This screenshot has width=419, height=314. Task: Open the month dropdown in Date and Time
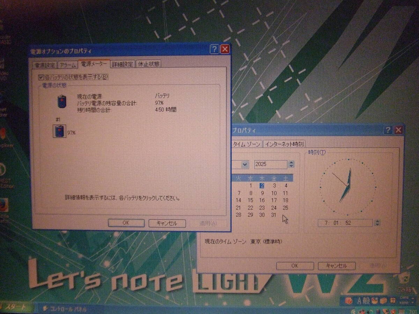[245, 164]
